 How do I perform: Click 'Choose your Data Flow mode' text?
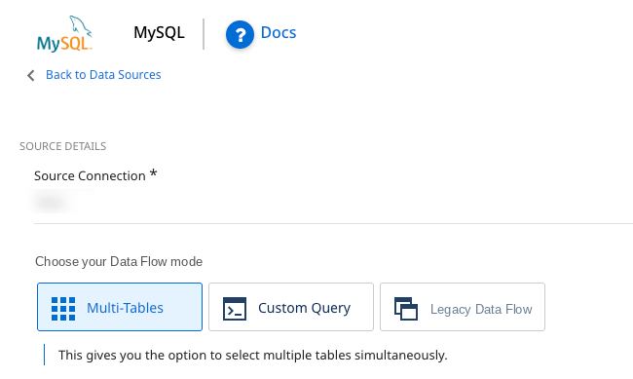point(119,262)
